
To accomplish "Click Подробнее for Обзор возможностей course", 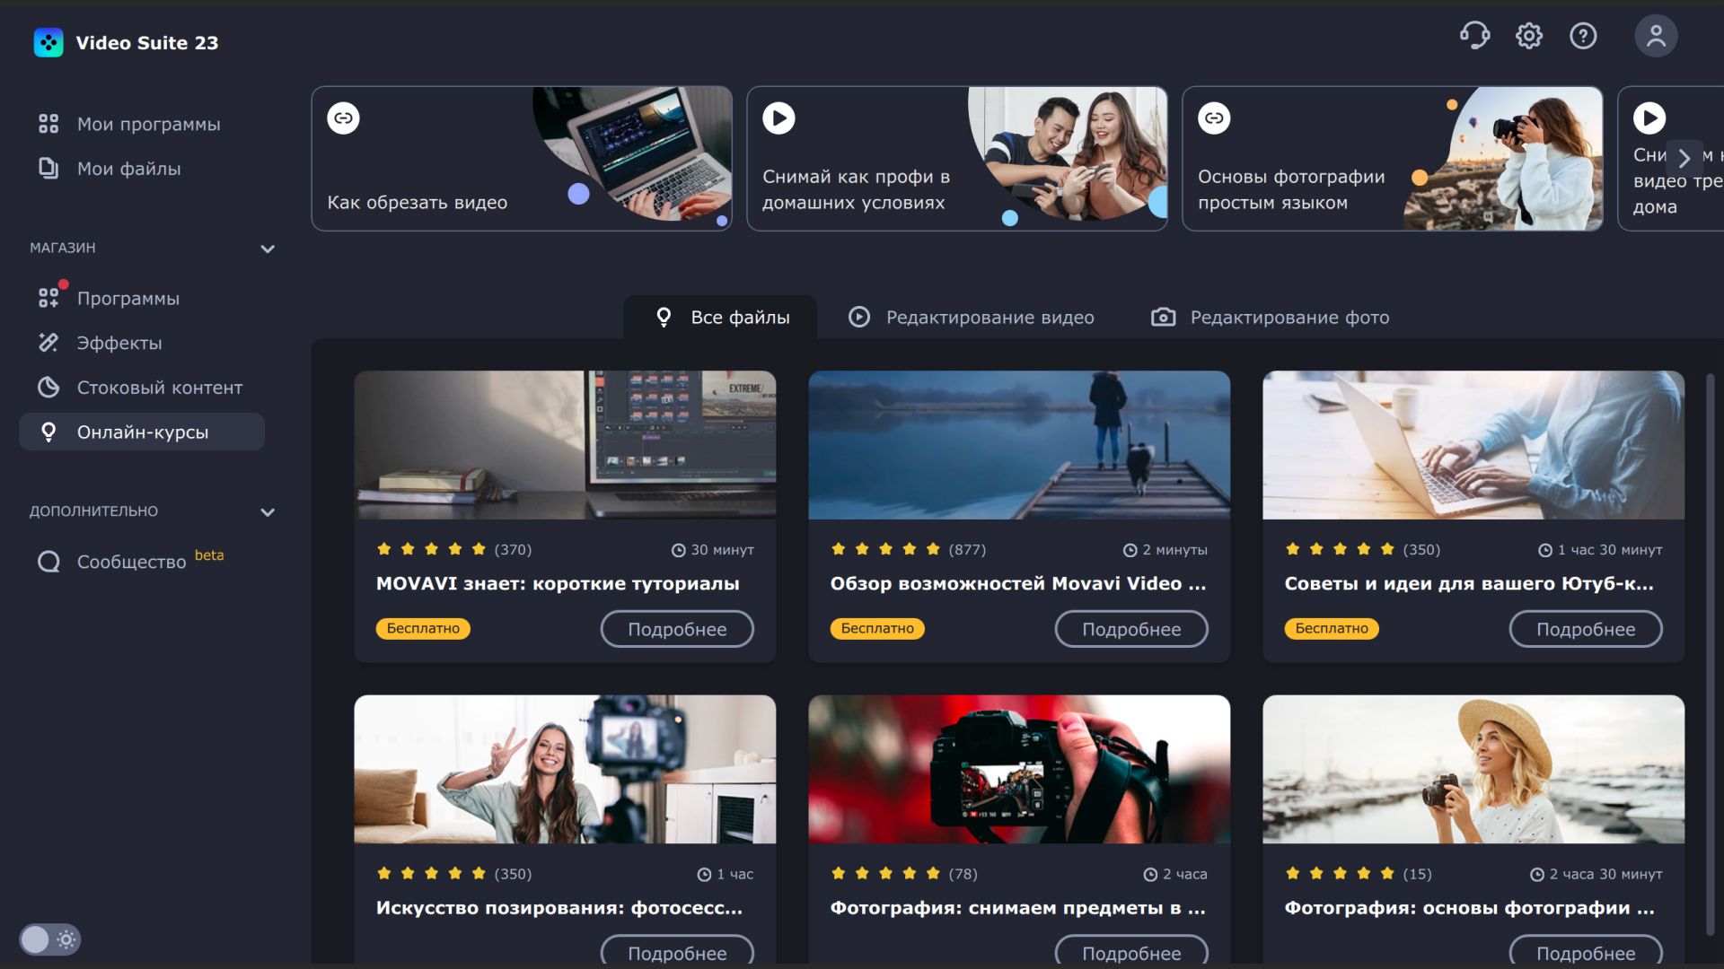I will point(1130,629).
